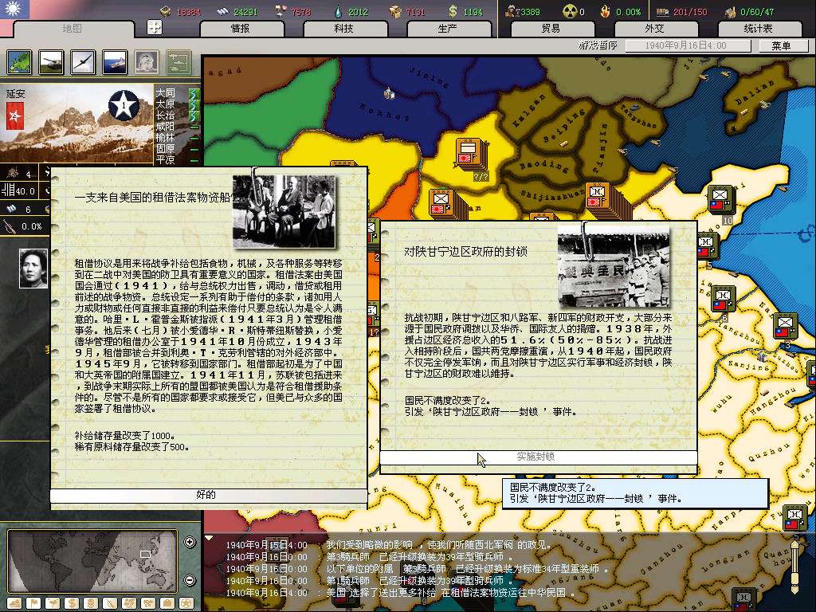Screen dimensions: 816x612
Task: Click the transport capacity icon showing 201/150
Action: coord(662,11)
